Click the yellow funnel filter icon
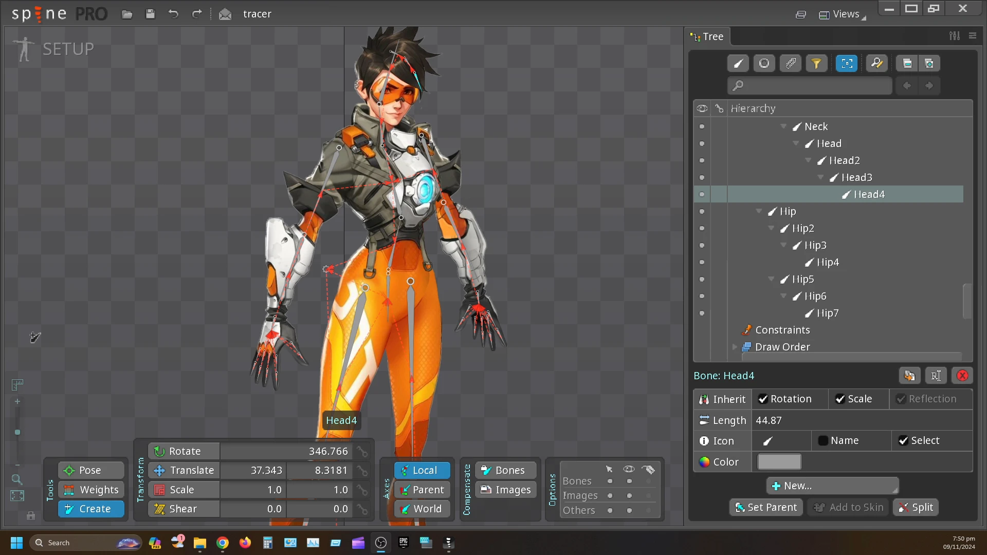987x555 pixels. (816, 63)
